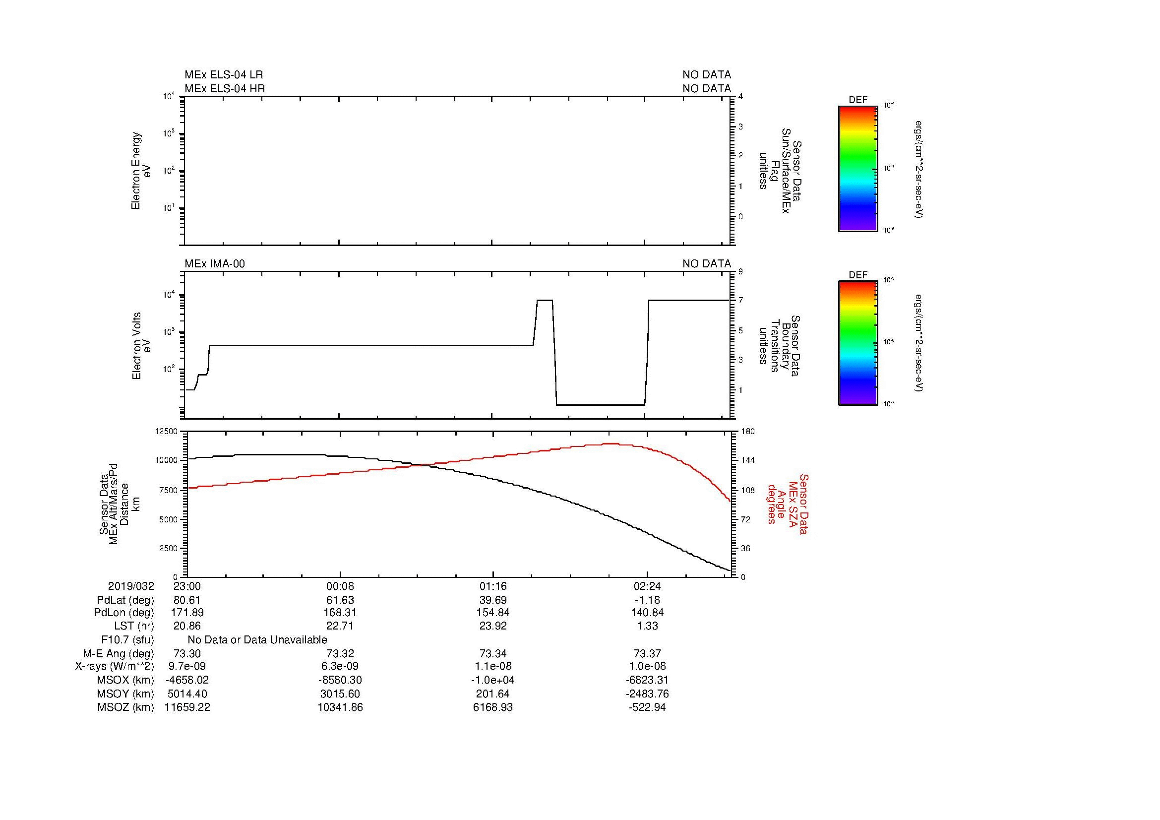The height and width of the screenshot is (820, 1160).
Task: Click the PdLon (deg) row label
Action: click(124, 613)
